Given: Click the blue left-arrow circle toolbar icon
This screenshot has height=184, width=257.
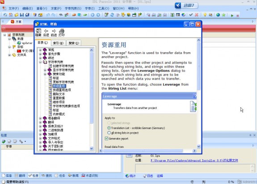Looking at the screenshot, I should pos(93,15).
